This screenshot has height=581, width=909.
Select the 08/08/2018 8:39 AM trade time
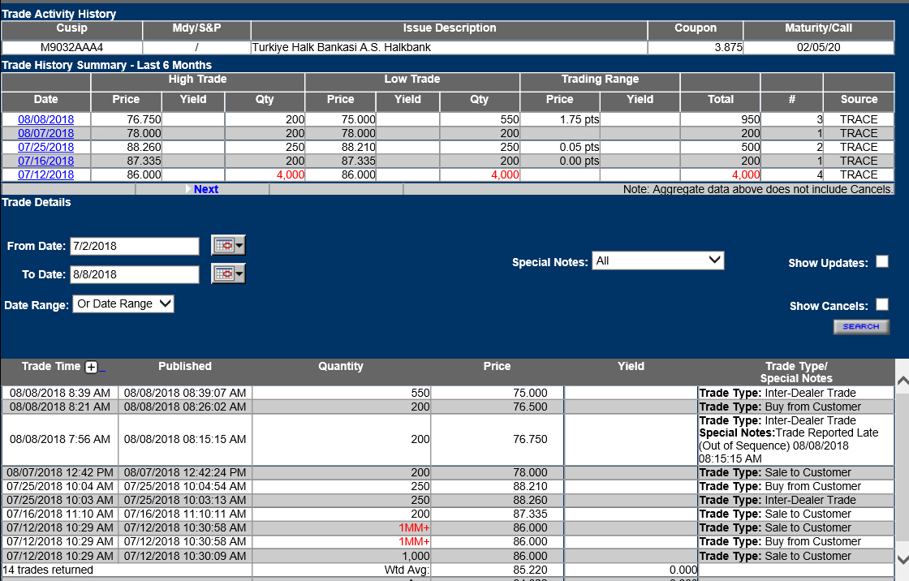(60, 393)
